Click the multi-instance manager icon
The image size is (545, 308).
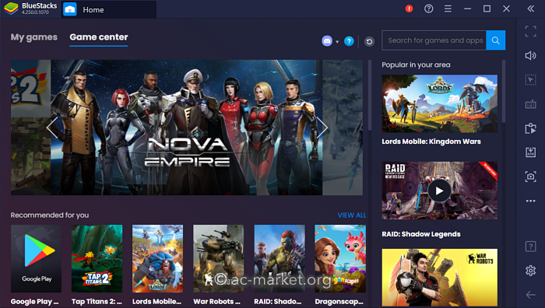(x=530, y=128)
